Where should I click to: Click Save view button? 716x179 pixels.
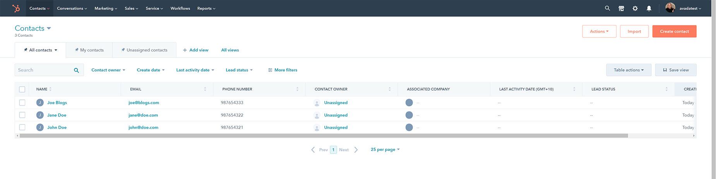(x=676, y=70)
